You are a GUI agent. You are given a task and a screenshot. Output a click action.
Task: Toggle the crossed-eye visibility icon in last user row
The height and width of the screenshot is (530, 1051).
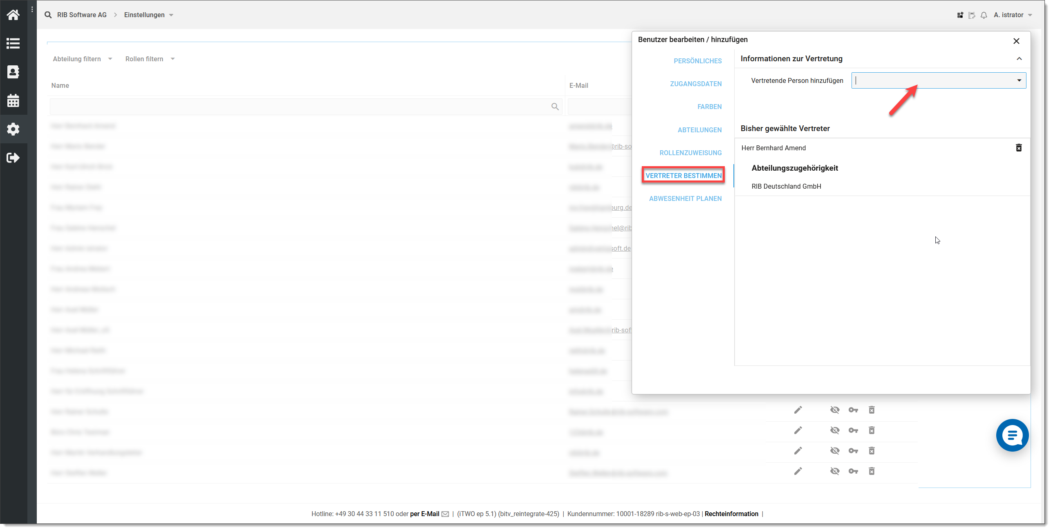(835, 471)
